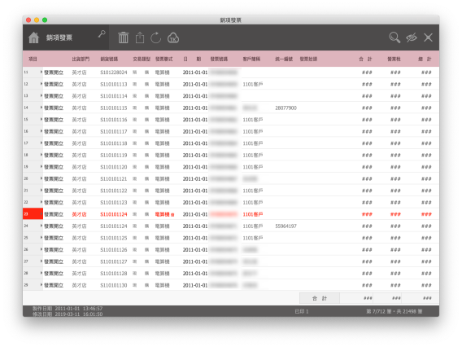Open search with magnifier icon
This screenshot has height=347, width=462.
tap(394, 37)
